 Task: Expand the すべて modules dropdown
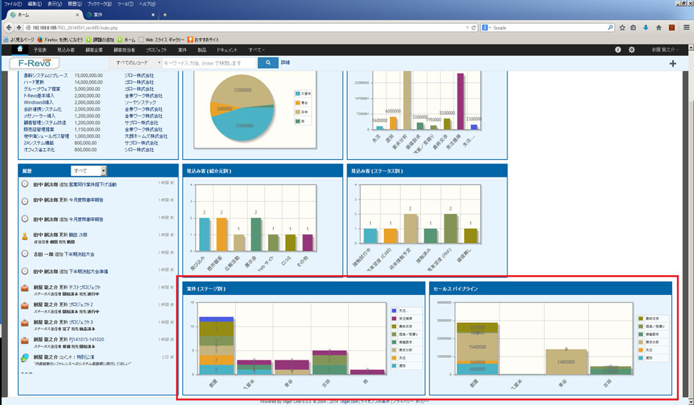(256, 50)
